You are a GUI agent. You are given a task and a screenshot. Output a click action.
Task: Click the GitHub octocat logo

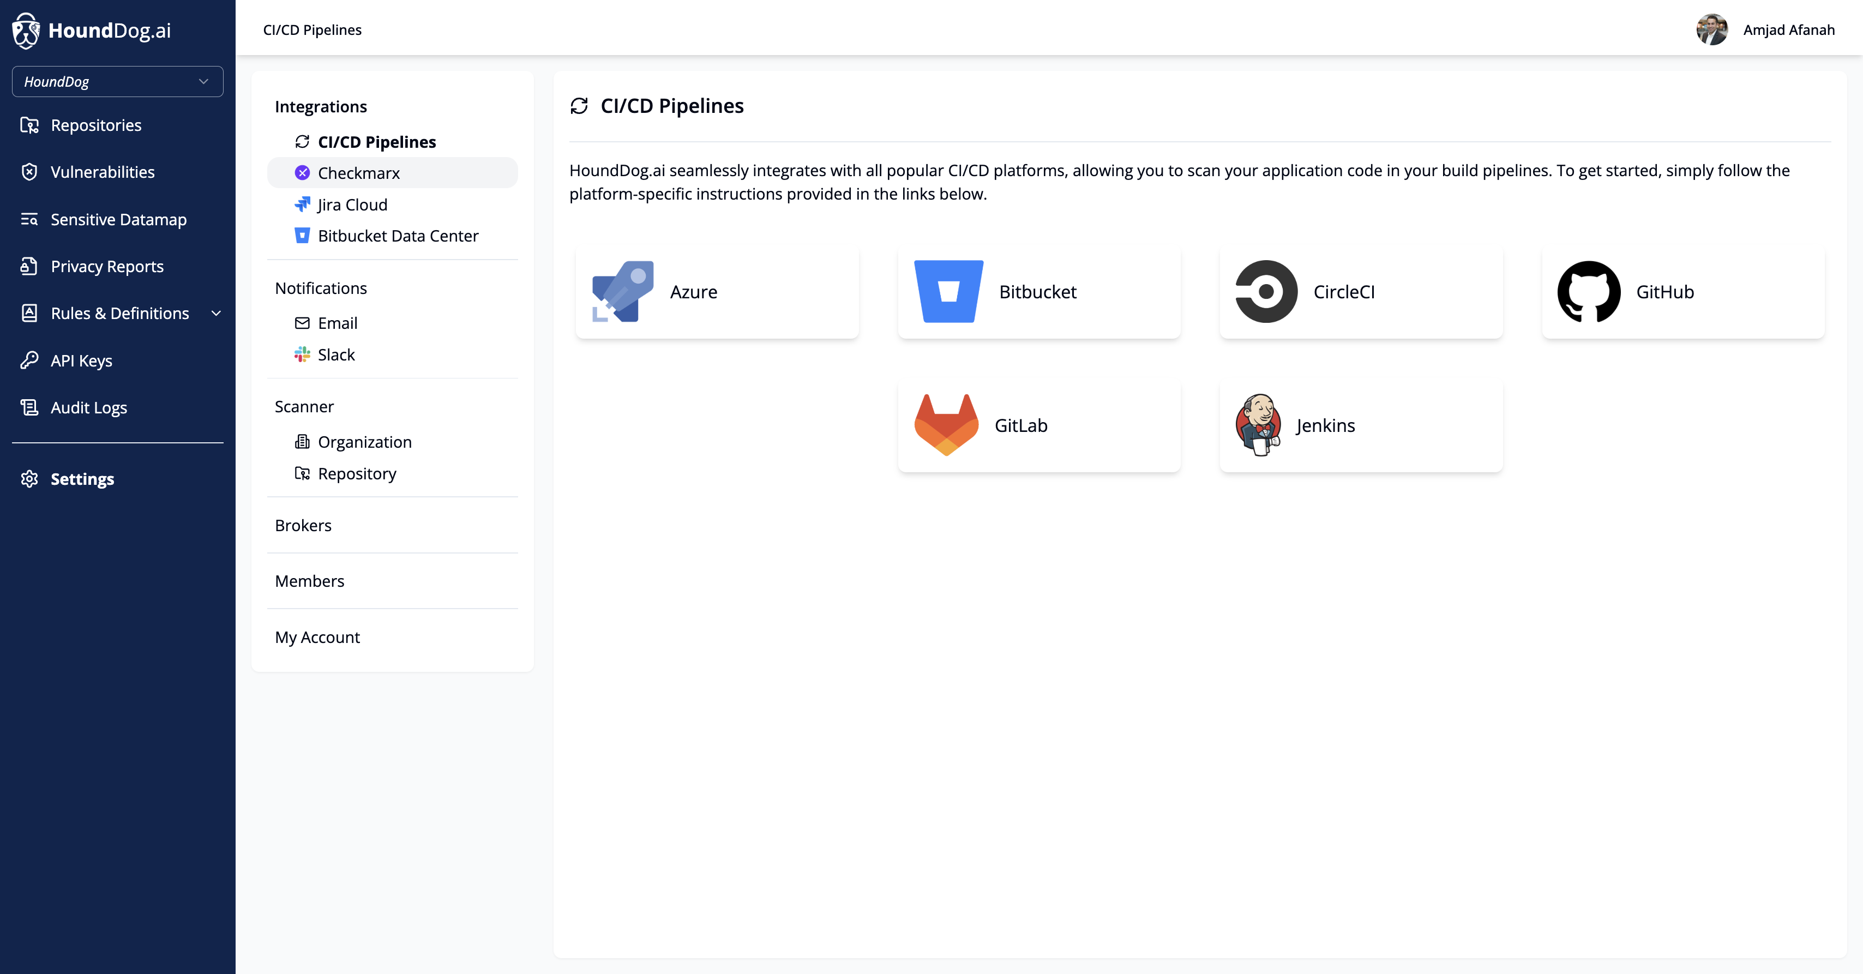(x=1589, y=291)
